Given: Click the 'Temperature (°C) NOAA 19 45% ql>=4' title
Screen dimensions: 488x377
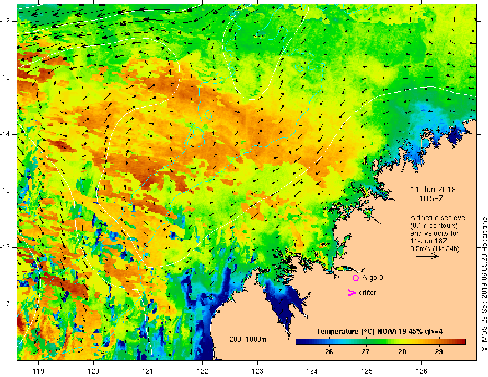Looking at the screenshot, I should pyautogui.click(x=379, y=332).
